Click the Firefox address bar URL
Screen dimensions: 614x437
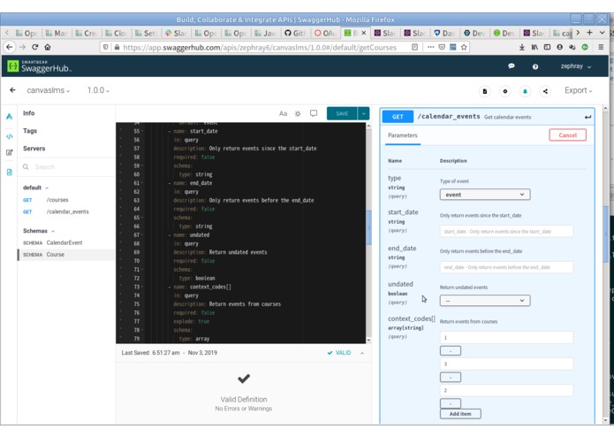pyautogui.click(x=260, y=47)
